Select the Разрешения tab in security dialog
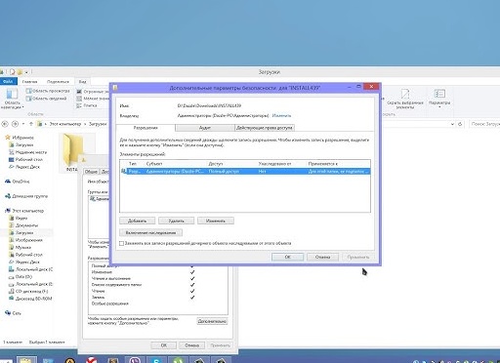500x363 pixels. [146, 128]
